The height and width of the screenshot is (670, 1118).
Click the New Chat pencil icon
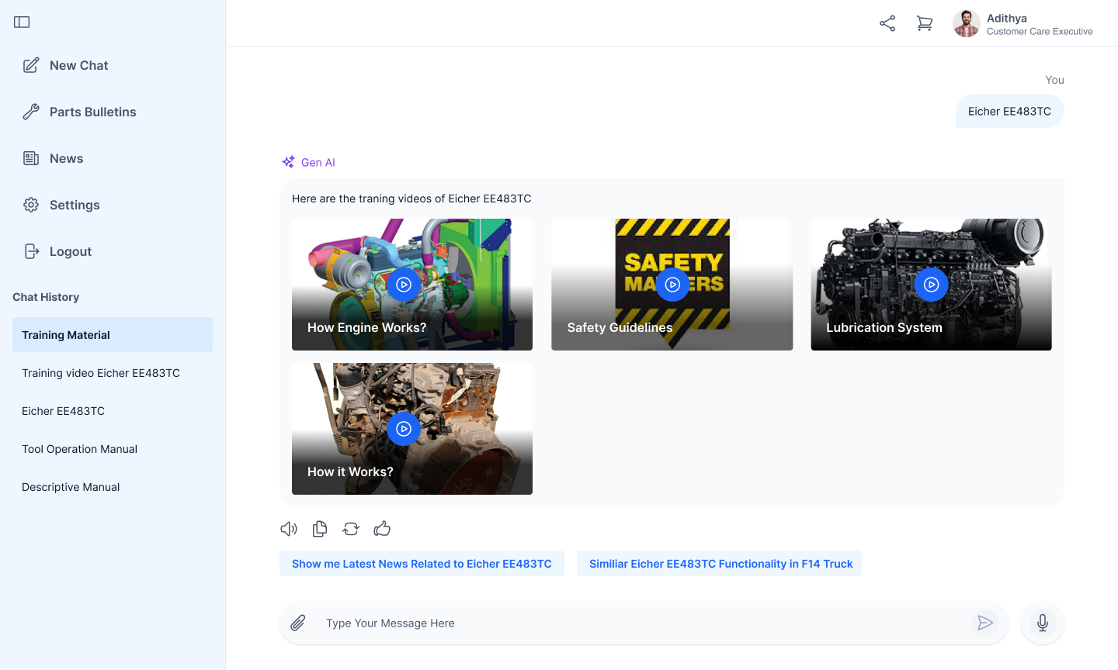[x=31, y=65]
